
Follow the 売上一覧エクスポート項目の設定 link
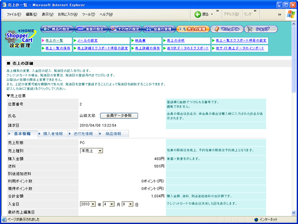[x=241, y=41]
